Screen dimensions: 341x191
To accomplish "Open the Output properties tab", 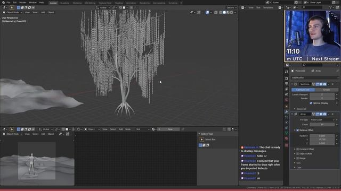I will click(x=287, y=84).
